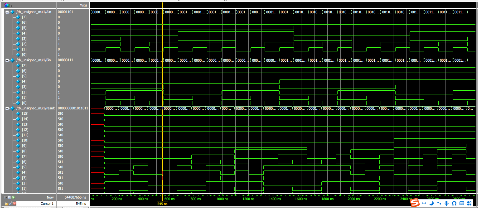Screen dimensions: 478x208
Task: Open the Omega symbol tool in IME bar
Action: click(454, 203)
